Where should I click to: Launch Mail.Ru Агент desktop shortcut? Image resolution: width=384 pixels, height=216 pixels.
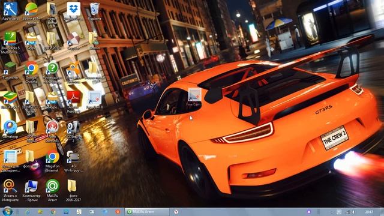tap(52, 191)
